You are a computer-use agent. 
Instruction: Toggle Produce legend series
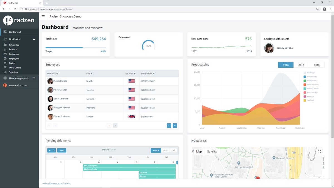tap(309, 96)
